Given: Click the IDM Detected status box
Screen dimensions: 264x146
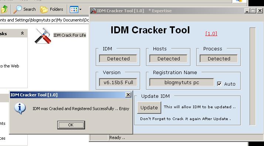Looking at the screenshot, I should pyautogui.click(x=118, y=59).
